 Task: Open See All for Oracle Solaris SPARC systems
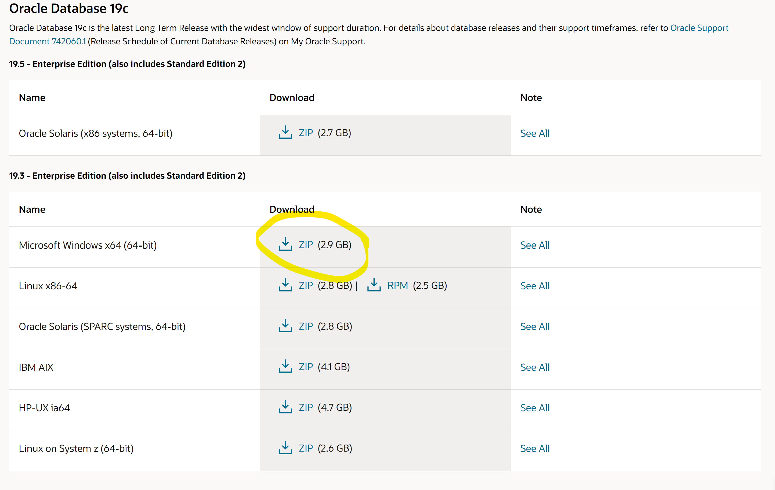pos(535,326)
